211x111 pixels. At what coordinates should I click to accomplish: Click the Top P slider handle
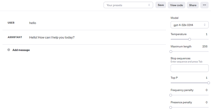(208, 83)
